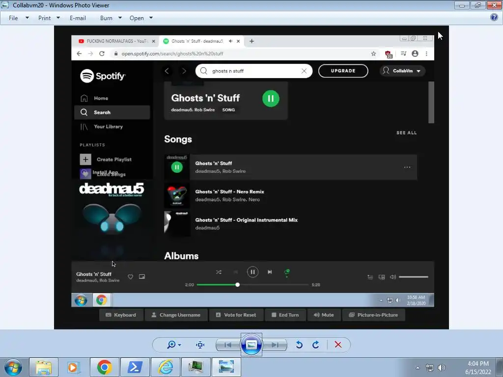Open the play queue icon

point(370,277)
